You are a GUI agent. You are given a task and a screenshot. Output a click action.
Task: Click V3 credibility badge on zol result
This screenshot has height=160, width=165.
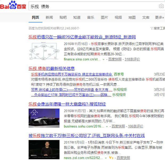[111, 158]
